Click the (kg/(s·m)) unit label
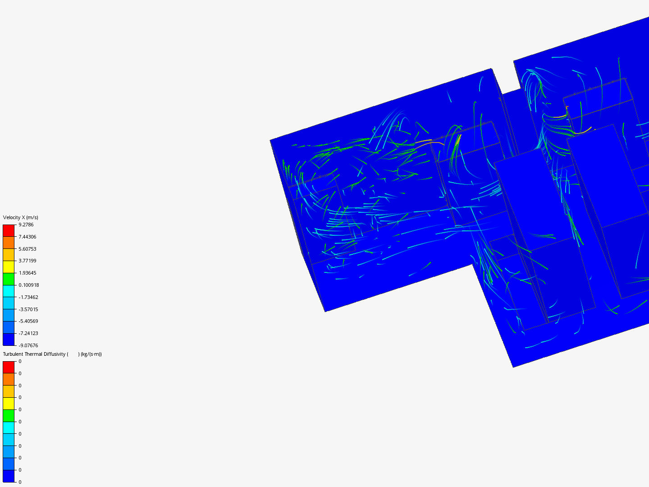Viewport: 649px width, 487px height. pos(91,354)
